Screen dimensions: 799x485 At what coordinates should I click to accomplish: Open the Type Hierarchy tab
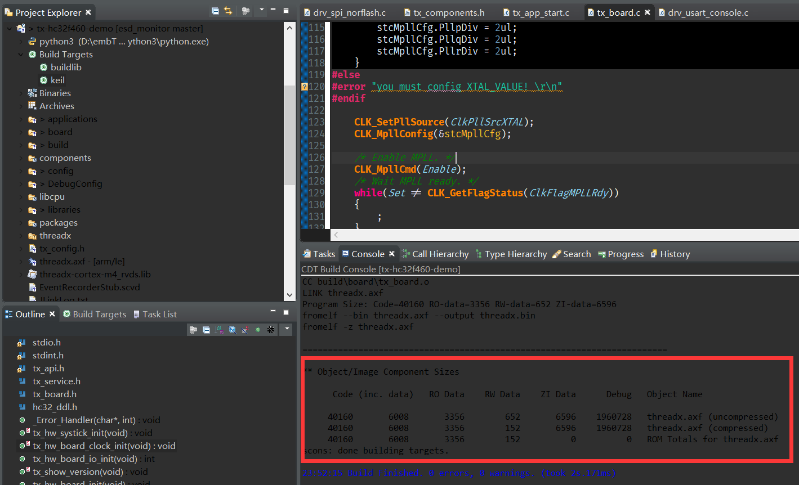click(x=511, y=254)
